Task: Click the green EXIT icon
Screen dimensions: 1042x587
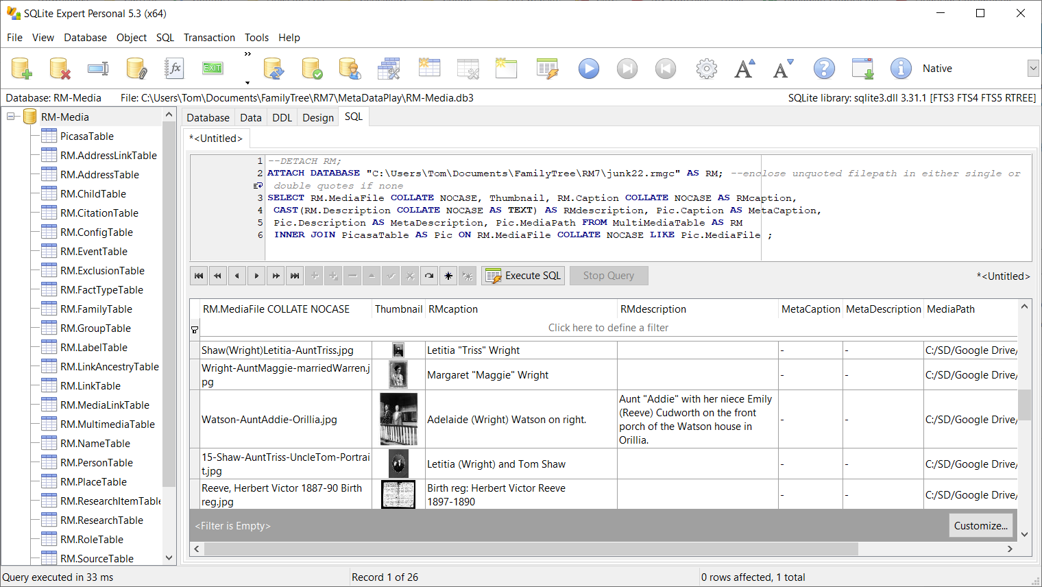Action: (x=213, y=68)
